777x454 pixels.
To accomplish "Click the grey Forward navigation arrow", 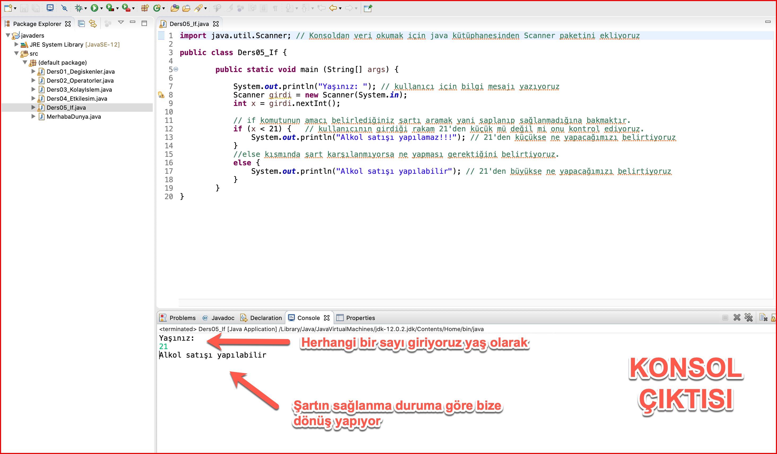I will [x=349, y=8].
